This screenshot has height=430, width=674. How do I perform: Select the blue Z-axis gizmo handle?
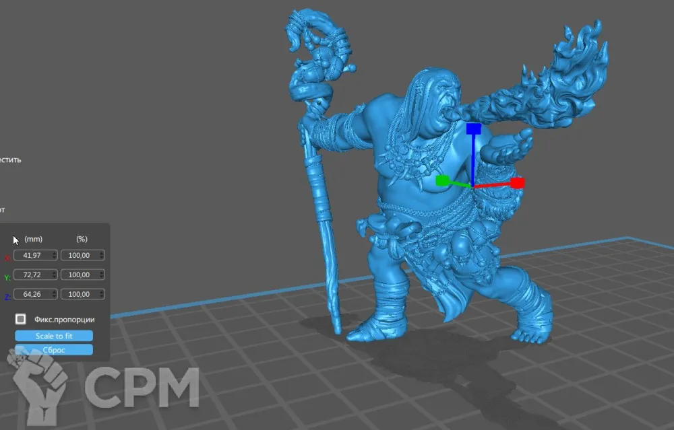pos(473,129)
